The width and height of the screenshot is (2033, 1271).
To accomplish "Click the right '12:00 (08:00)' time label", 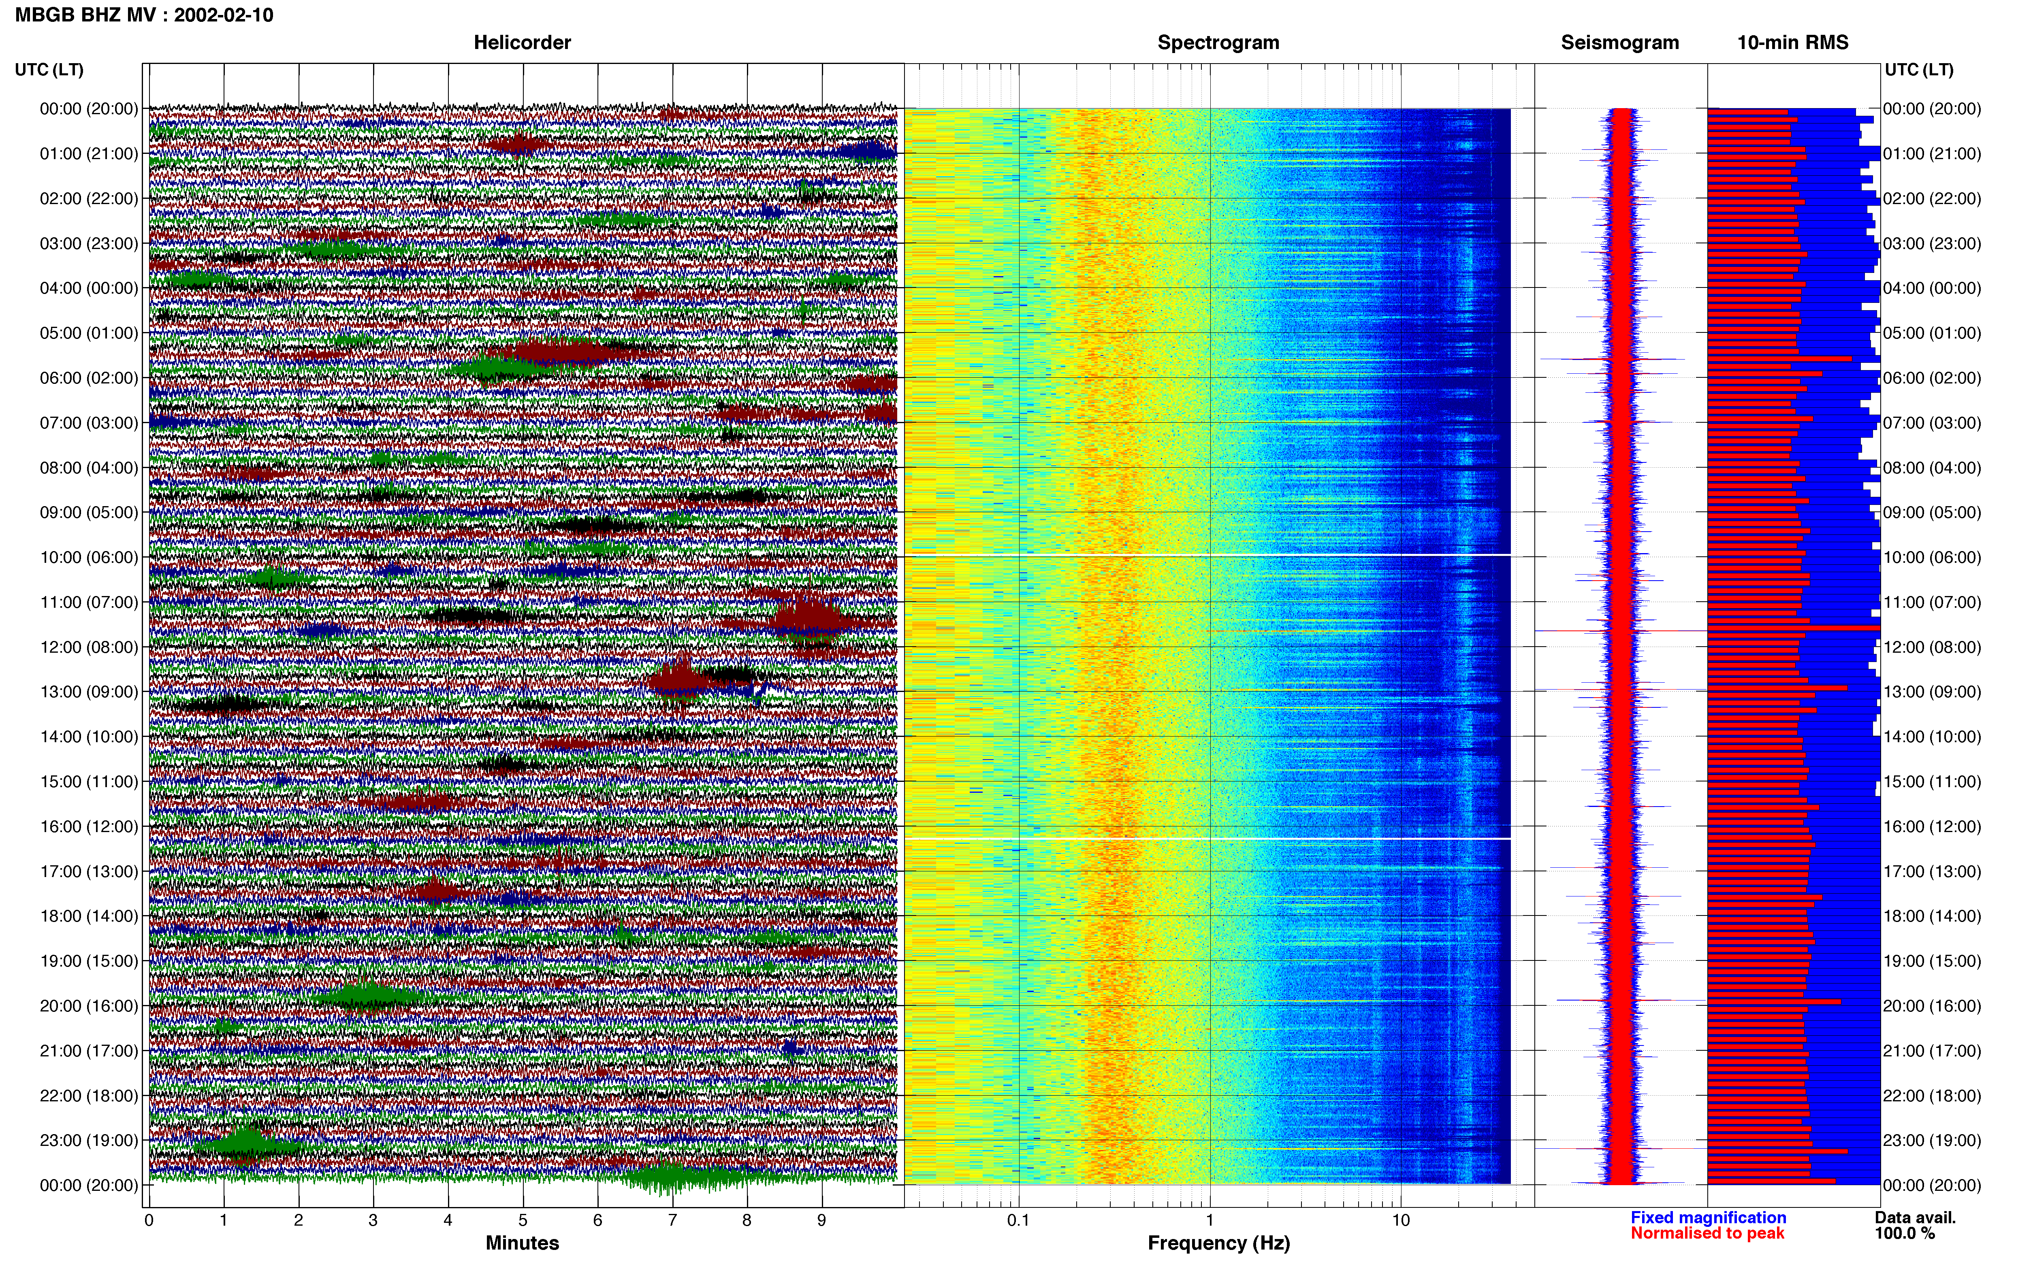I will tap(1932, 647).
